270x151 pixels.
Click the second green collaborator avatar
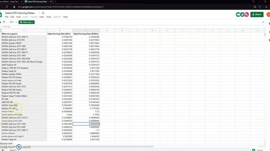pyautogui.click(x=242, y=15)
